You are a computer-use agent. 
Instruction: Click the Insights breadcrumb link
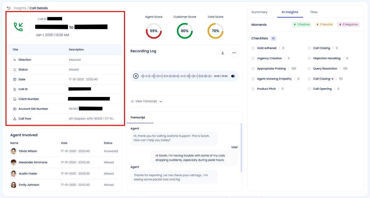20,8
